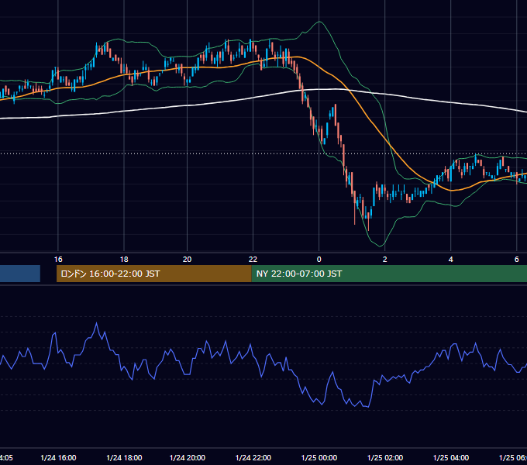Click hour label 6 on price chart axis
Screen dimensions: 527x465
click(x=517, y=259)
